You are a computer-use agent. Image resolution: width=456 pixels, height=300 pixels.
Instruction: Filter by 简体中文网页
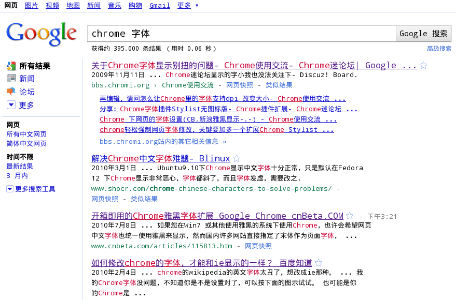click(26, 143)
